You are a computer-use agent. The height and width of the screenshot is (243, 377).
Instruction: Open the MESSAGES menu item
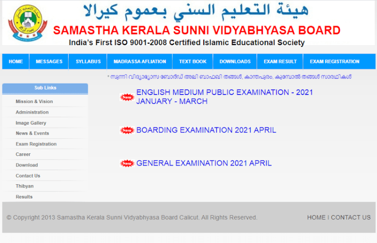pyautogui.click(x=49, y=62)
